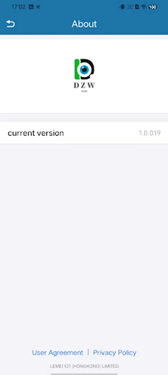The height and width of the screenshot is (375, 168).
Task: Tap the LEMEI IOT (HONGKONG) LIMITED text
Action: tap(84, 366)
